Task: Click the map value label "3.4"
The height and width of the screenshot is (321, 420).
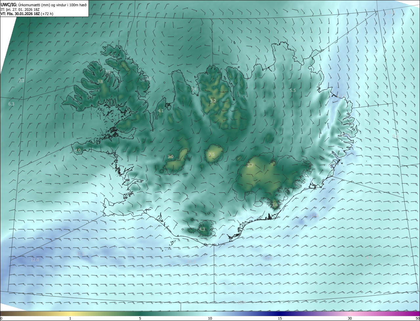Action: tap(275, 205)
